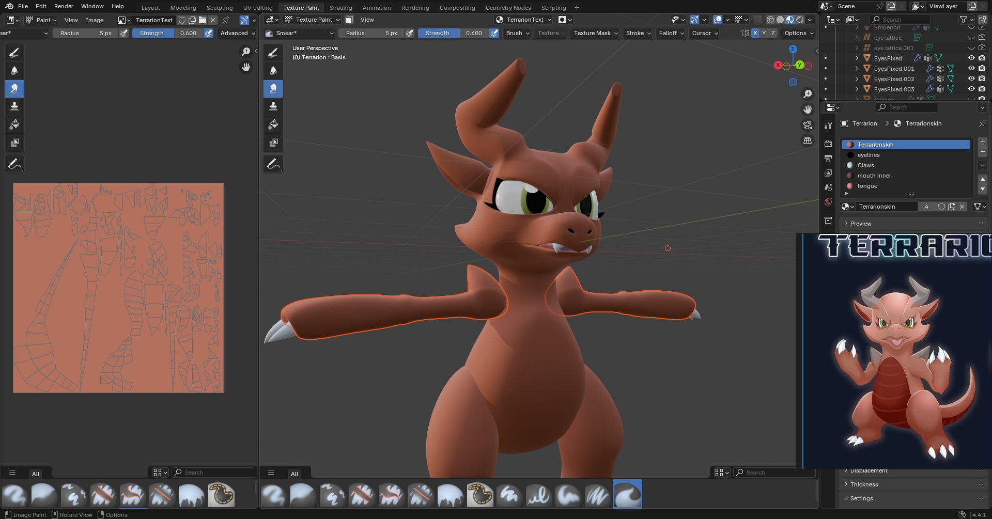Select the Draw tool in image editor toolbar
Screen dimensions: 992x519
[14, 52]
